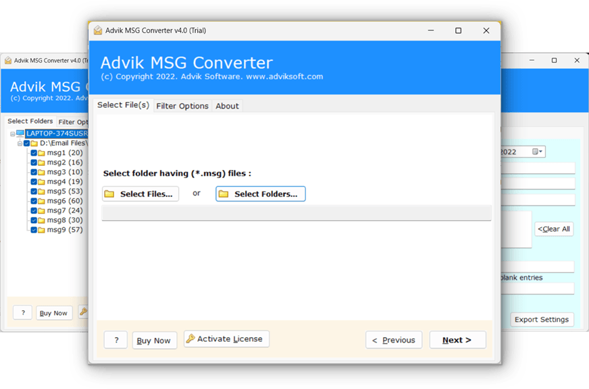Uncheck the msg9 (57) folder checkbox
589x389 pixels.
click(x=34, y=230)
